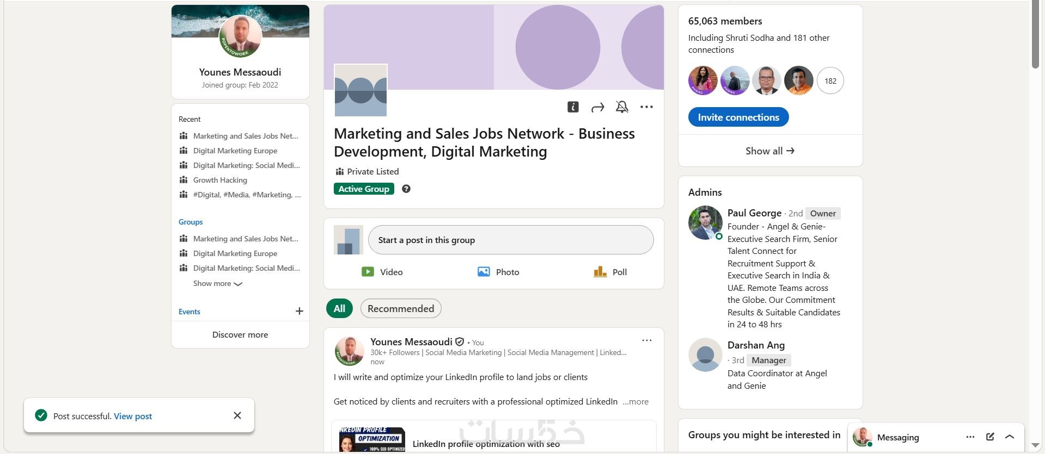Open the Messaging panel title
Screen dimensions: 1045x454
(898, 437)
